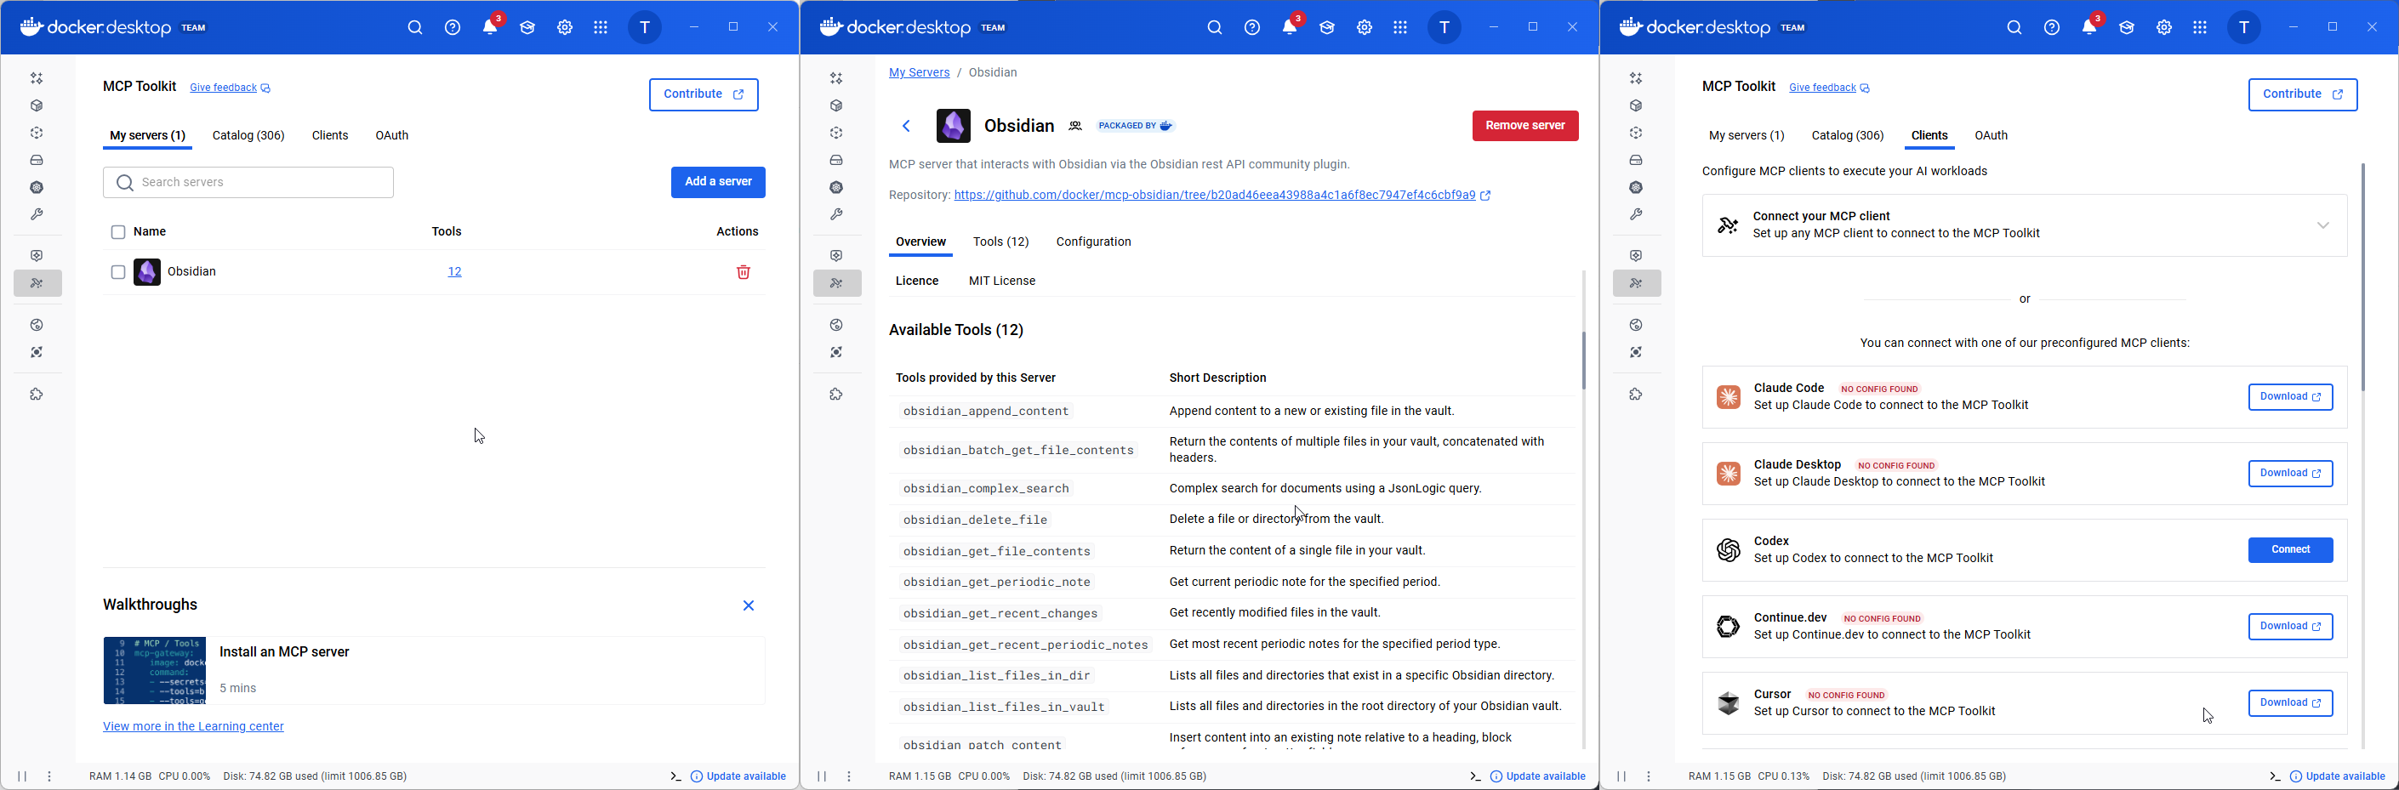Viewport: 2399px width, 790px height.
Task: Select the Builds wrench icon in sidebar
Action: (x=37, y=214)
